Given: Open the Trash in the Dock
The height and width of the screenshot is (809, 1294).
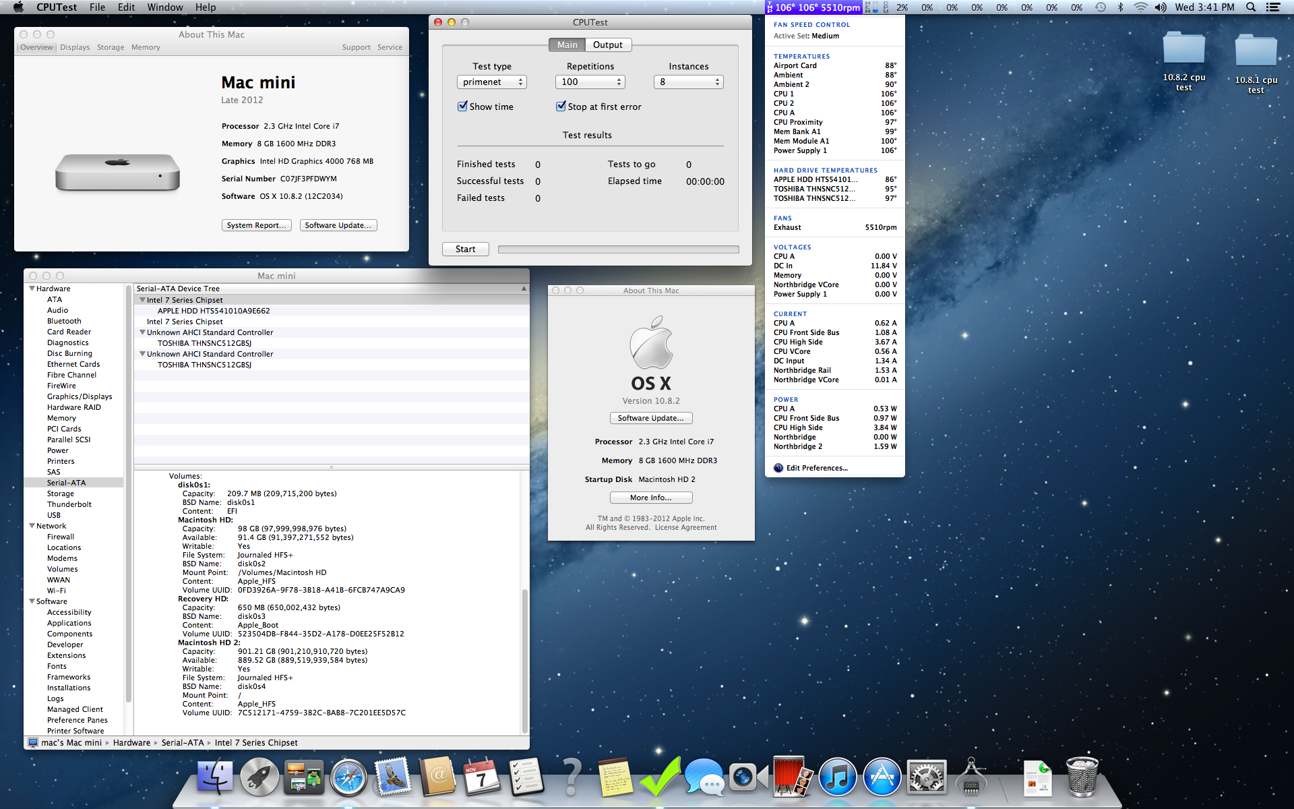Looking at the screenshot, I should click(1082, 777).
